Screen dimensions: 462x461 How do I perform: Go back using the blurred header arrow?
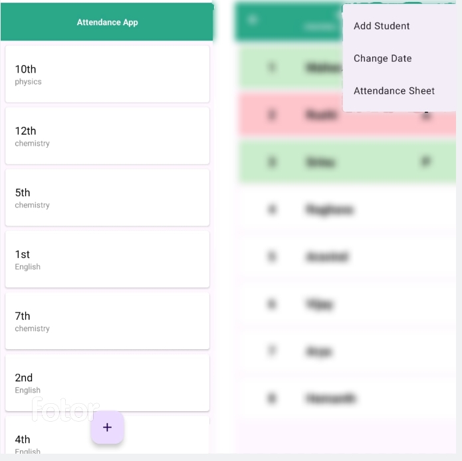pos(252,20)
